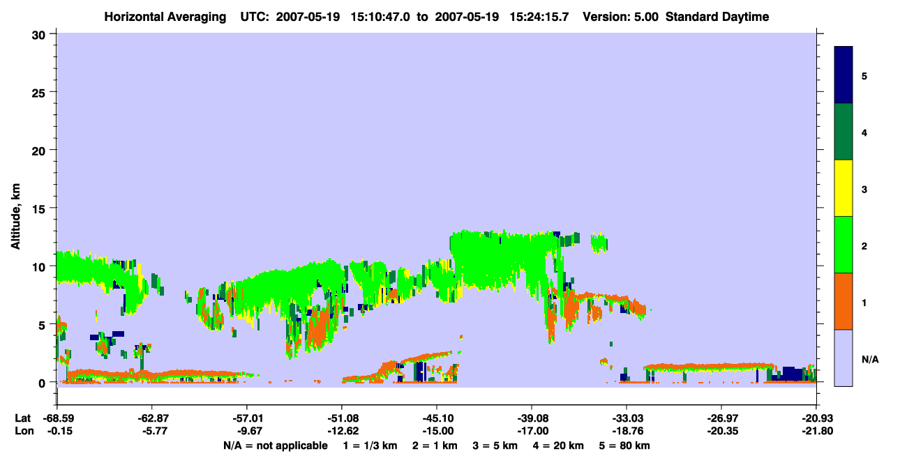The height and width of the screenshot is (465, 907).
Task: Click latitude value -20.93
Action: (816, 418)
